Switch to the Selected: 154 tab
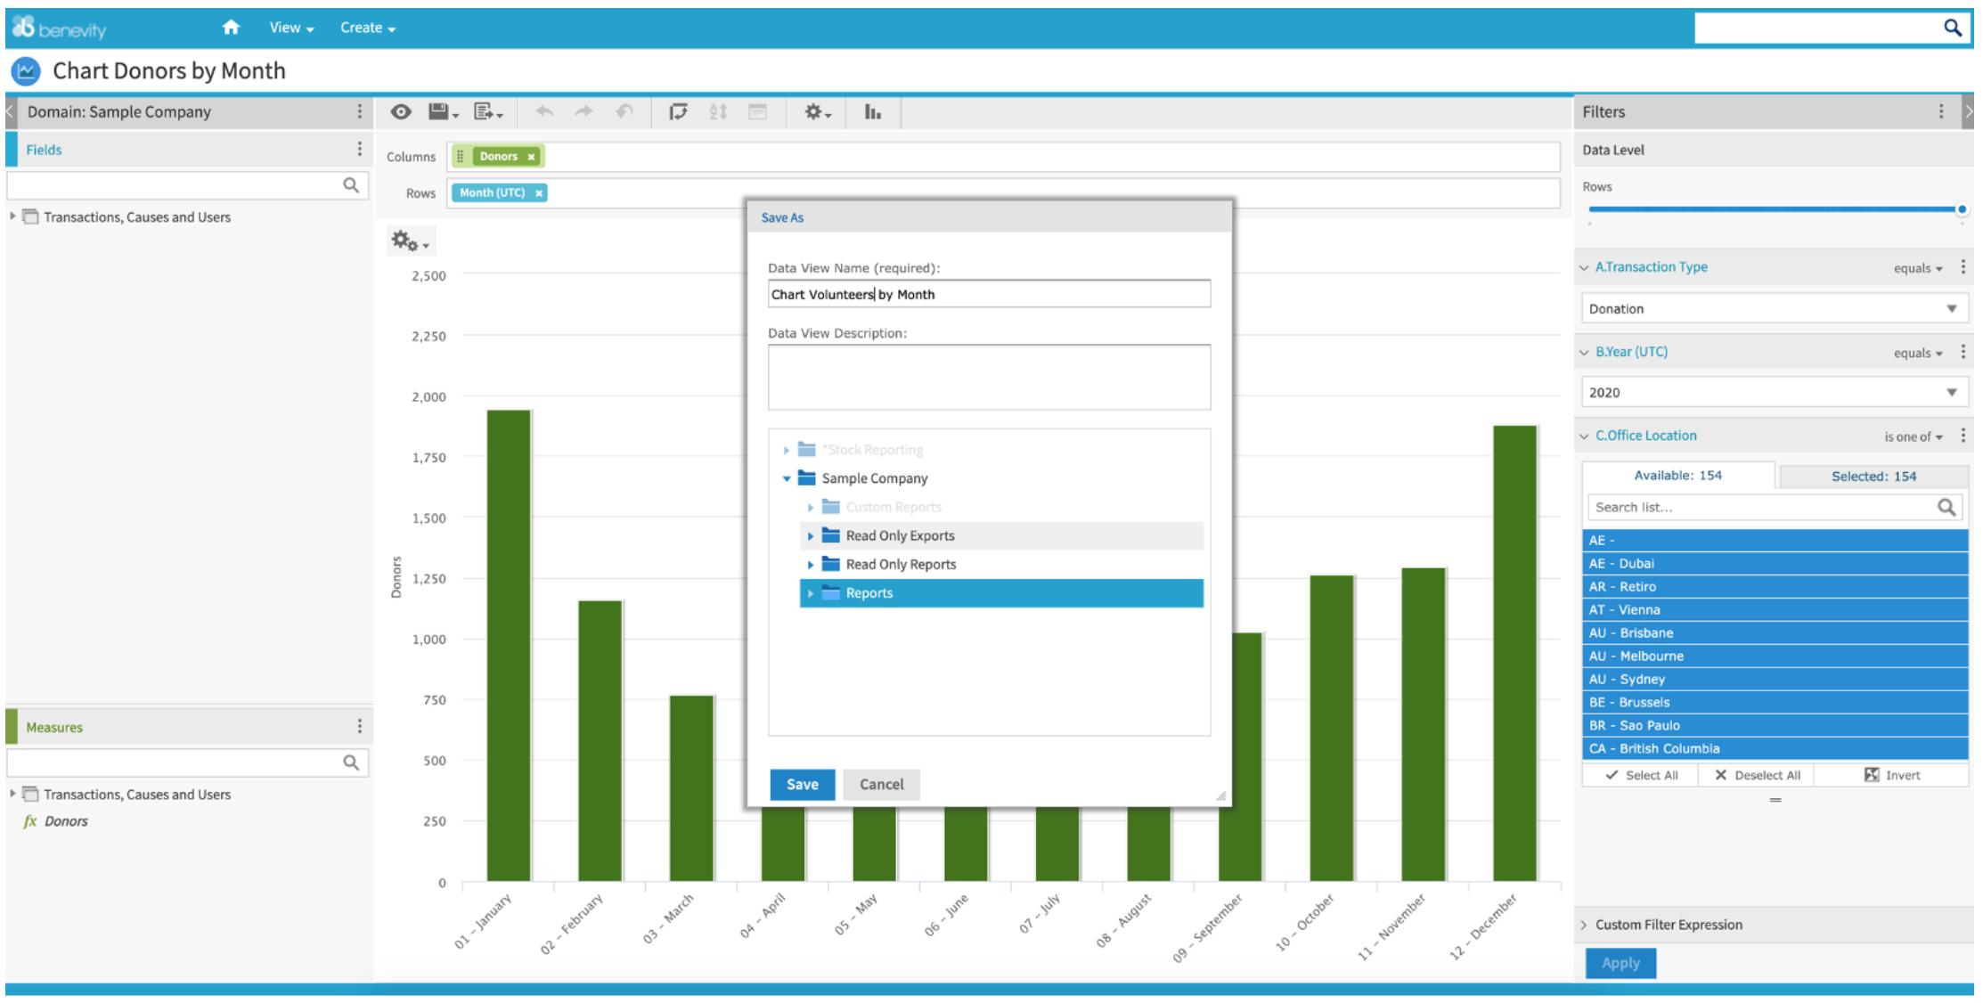 pos(1873,477)
